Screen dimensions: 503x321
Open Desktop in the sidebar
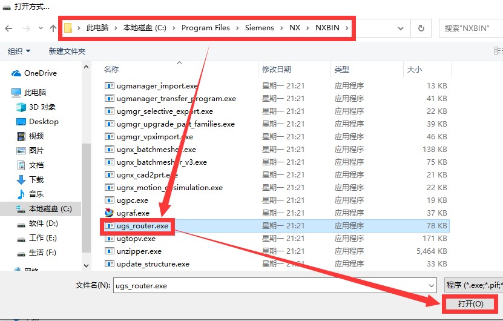[38, 122]
